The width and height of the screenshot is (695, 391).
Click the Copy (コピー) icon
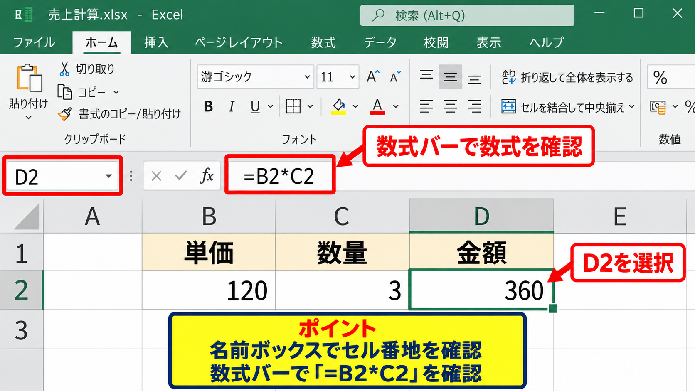pos(64,92)
